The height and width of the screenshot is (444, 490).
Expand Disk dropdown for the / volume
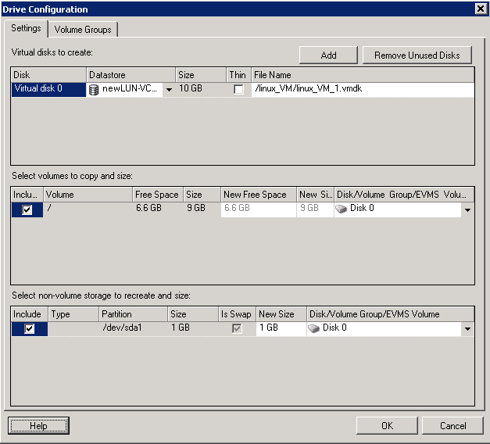point(467,209)
